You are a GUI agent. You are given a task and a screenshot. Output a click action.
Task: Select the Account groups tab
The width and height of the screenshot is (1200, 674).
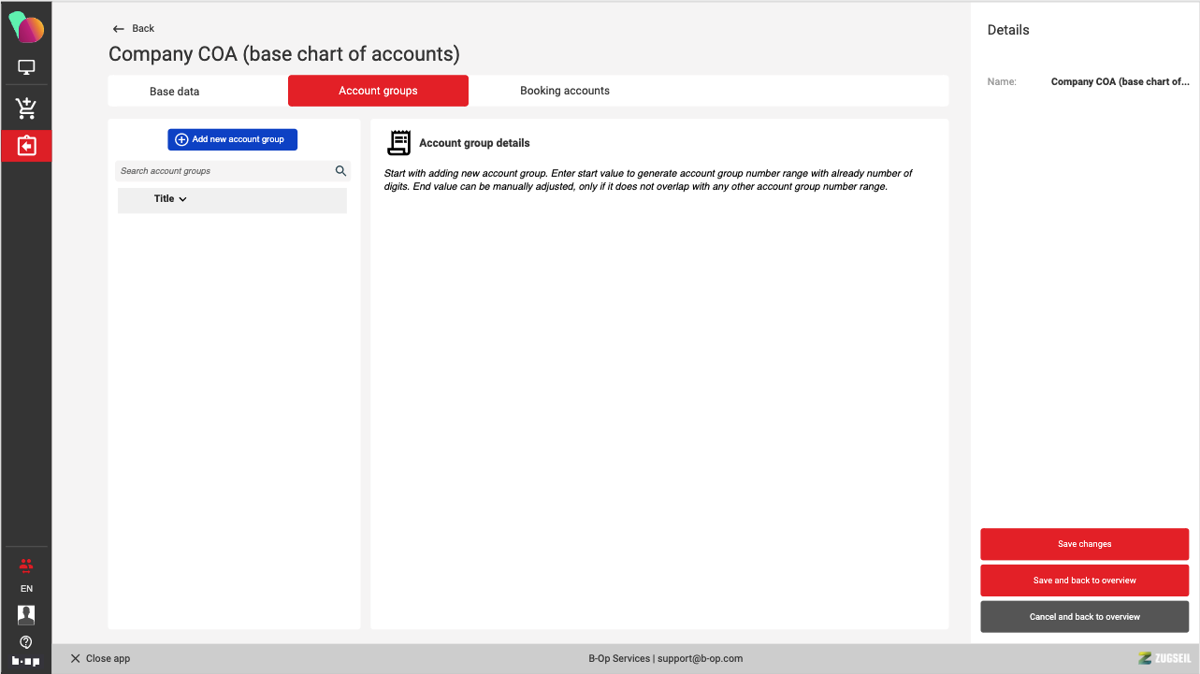click(378, 91)
